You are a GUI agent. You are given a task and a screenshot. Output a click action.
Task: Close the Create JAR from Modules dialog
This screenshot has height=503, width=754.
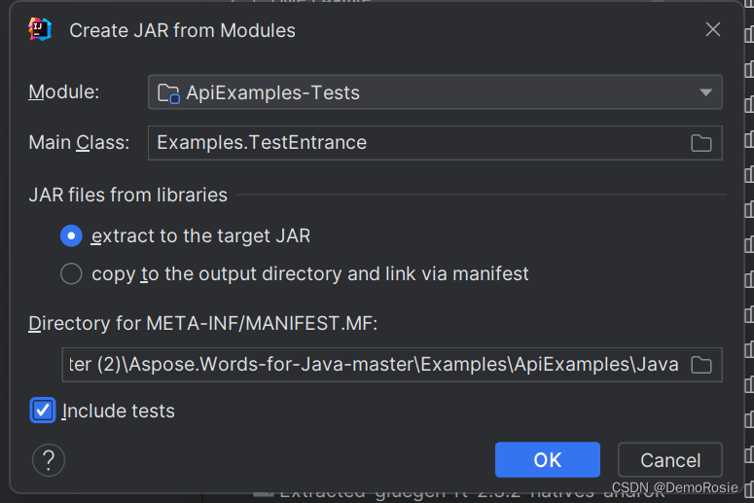[712, 30]
